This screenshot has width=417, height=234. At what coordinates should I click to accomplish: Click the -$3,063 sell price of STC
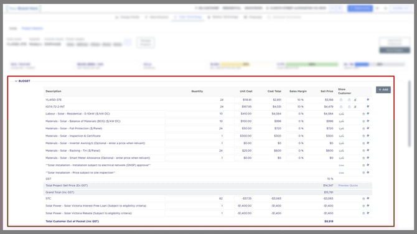[x=328, y=199]
